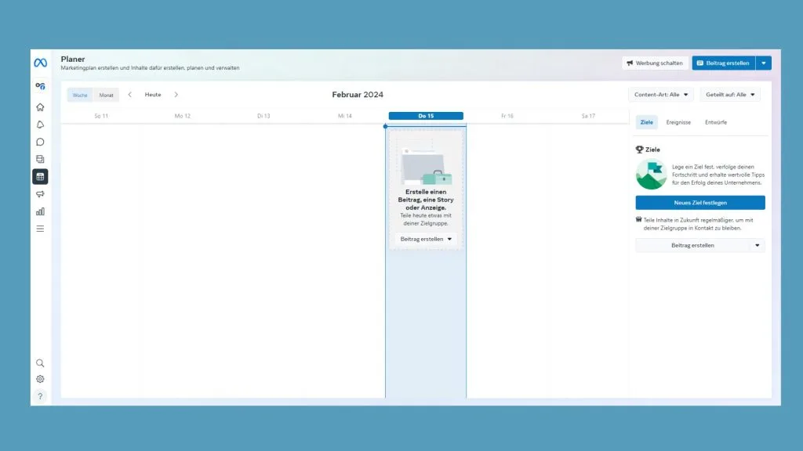Switch calendar to Woche view
This screenshot has width=803, height=451.
pos(80,95)
